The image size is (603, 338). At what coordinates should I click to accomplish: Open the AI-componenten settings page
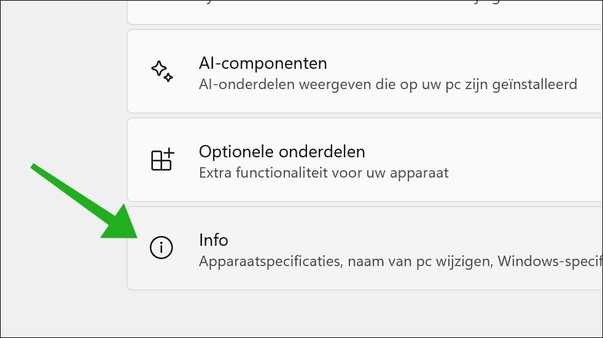263,63
